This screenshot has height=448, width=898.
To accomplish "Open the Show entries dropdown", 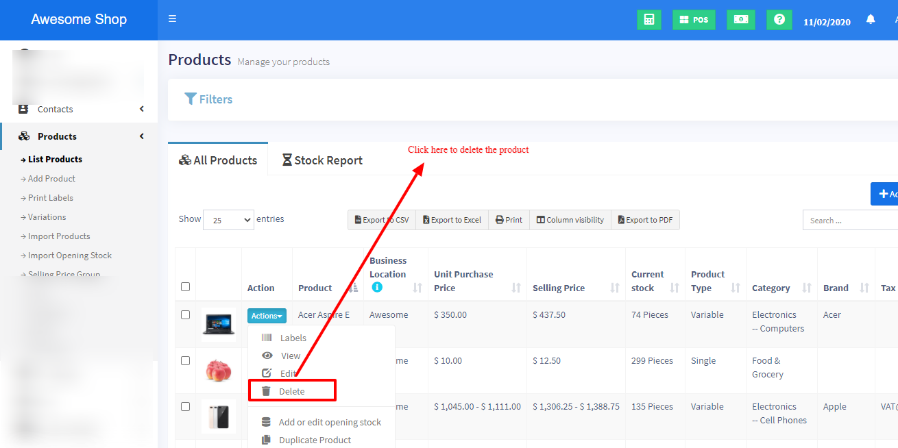I will coord(228,220).
